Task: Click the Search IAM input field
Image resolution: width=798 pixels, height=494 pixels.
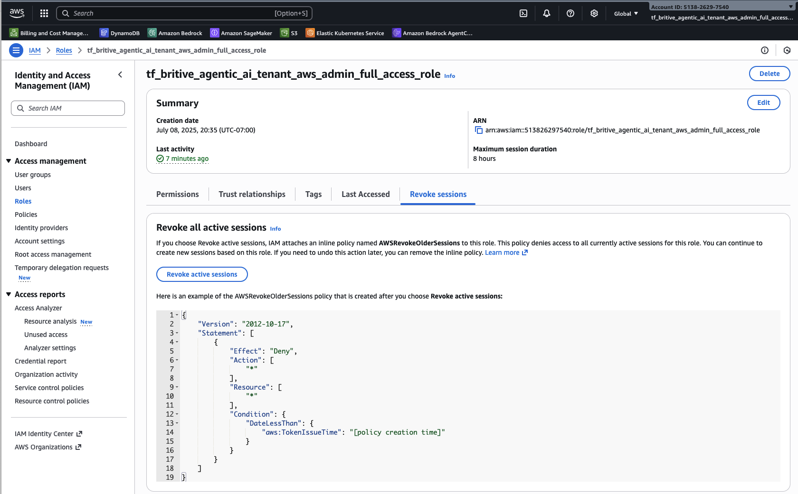Action: click(68, 108)
